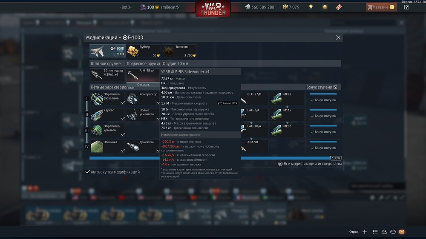Select the Новые усилители modification

point(143,114)
